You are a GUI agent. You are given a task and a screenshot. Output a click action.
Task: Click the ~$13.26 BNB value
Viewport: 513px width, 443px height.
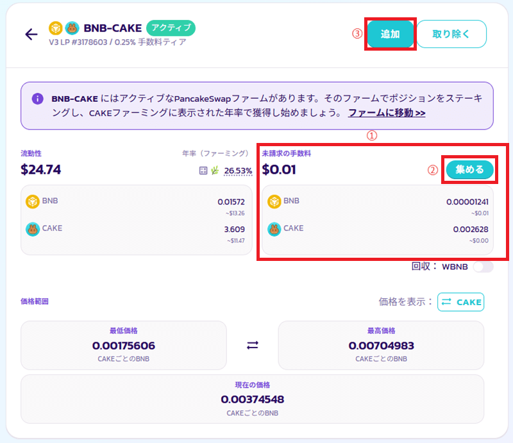click(x=235, y=213)
